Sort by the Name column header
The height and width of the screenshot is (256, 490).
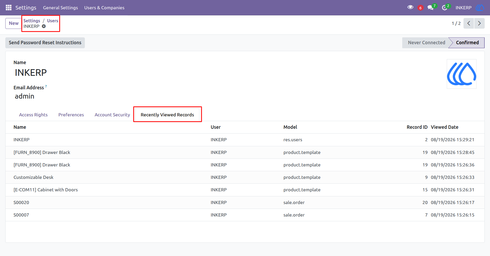(20, 127)
